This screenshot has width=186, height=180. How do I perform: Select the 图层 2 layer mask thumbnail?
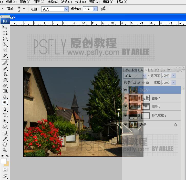[x=146, y=98]
